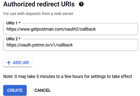
Task: Click the getpostman.com callback URL text
Action: pyautogui.click(x=51, y=29)
